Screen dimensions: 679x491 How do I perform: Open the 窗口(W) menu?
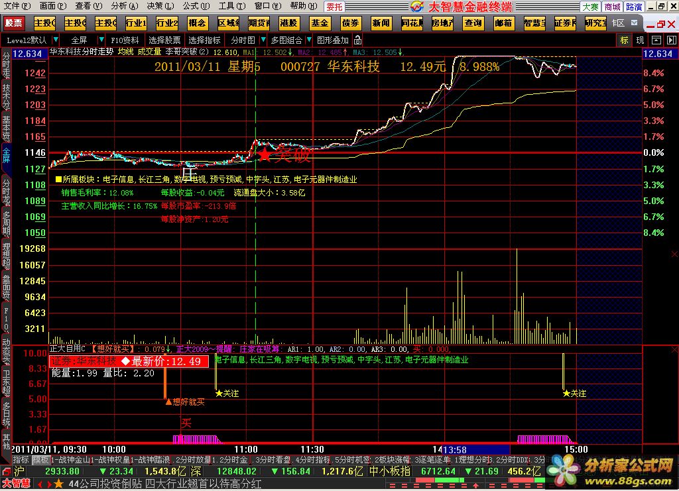coord(268,6)
